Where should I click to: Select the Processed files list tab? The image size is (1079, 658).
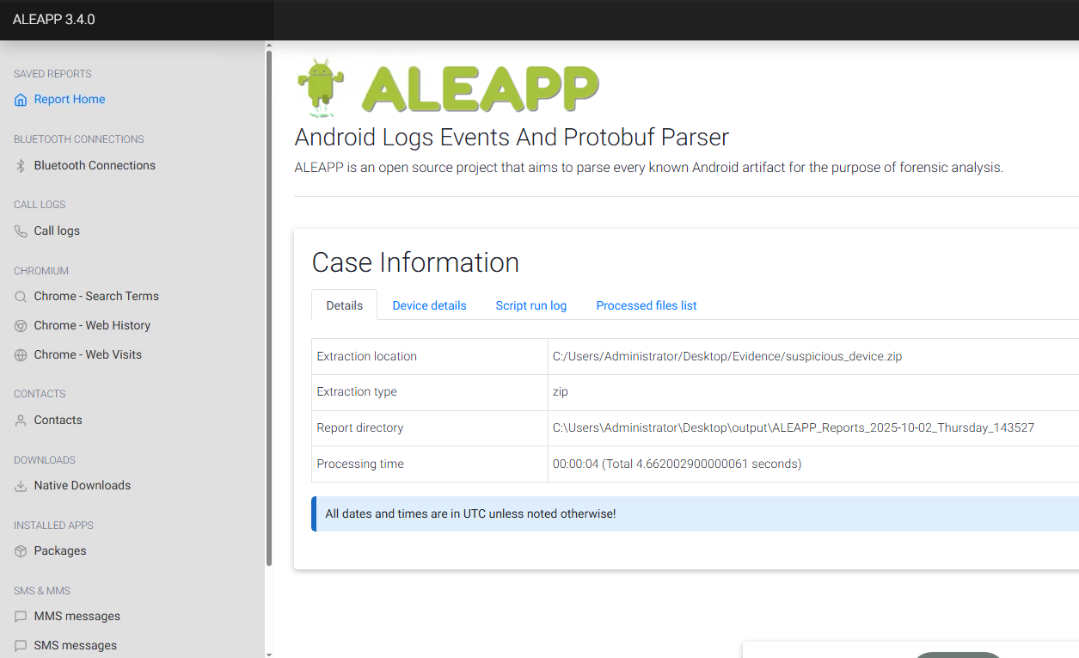point(646,305)
